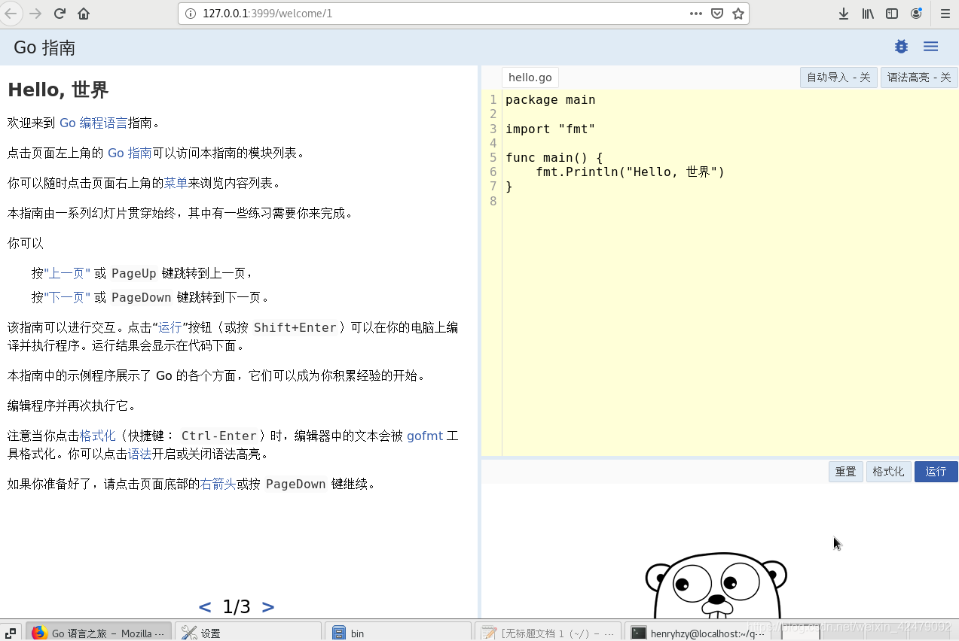Switch to the hello.go tab
This screenshot has height=641, width=959.
click(530, 77)
